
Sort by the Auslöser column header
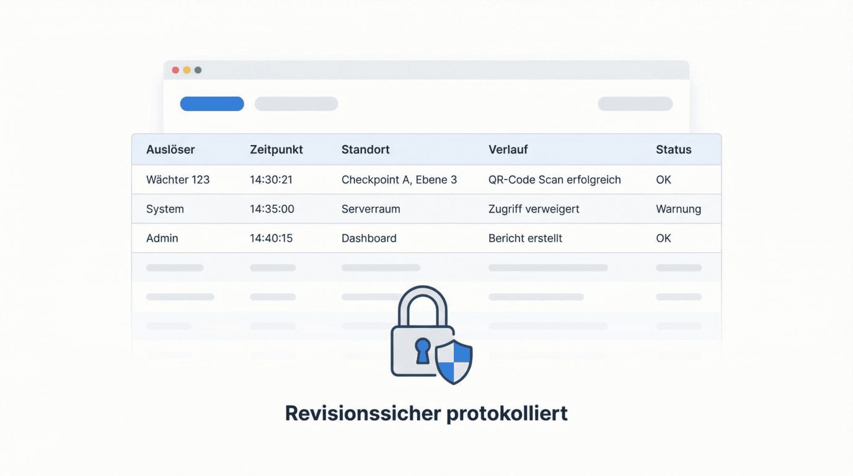point(170,149)
